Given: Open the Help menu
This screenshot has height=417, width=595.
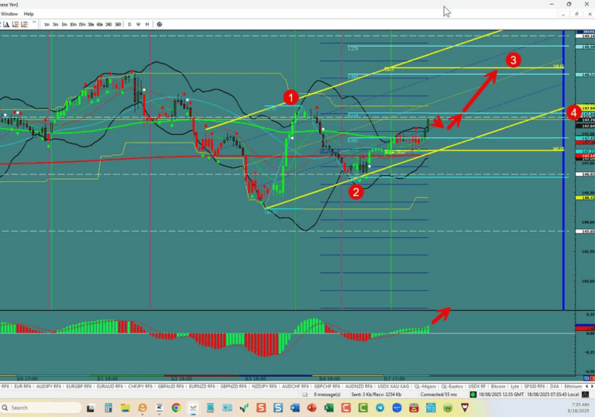Looking at the screenshot, I should pyautogui.click(x=29, y=14).
